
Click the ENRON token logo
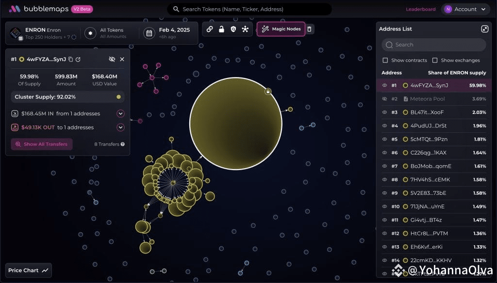[15, 33]
